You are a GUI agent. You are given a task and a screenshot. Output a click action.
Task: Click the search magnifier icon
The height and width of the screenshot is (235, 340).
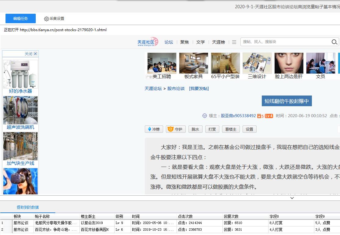click(335, 42)
